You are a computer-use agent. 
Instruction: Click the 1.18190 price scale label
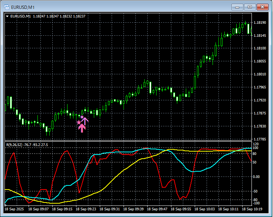(x=259, y=23)
